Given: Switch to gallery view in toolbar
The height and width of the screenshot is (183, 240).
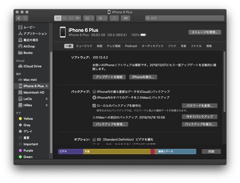Looking at the screenshot, I should (77, 18).
